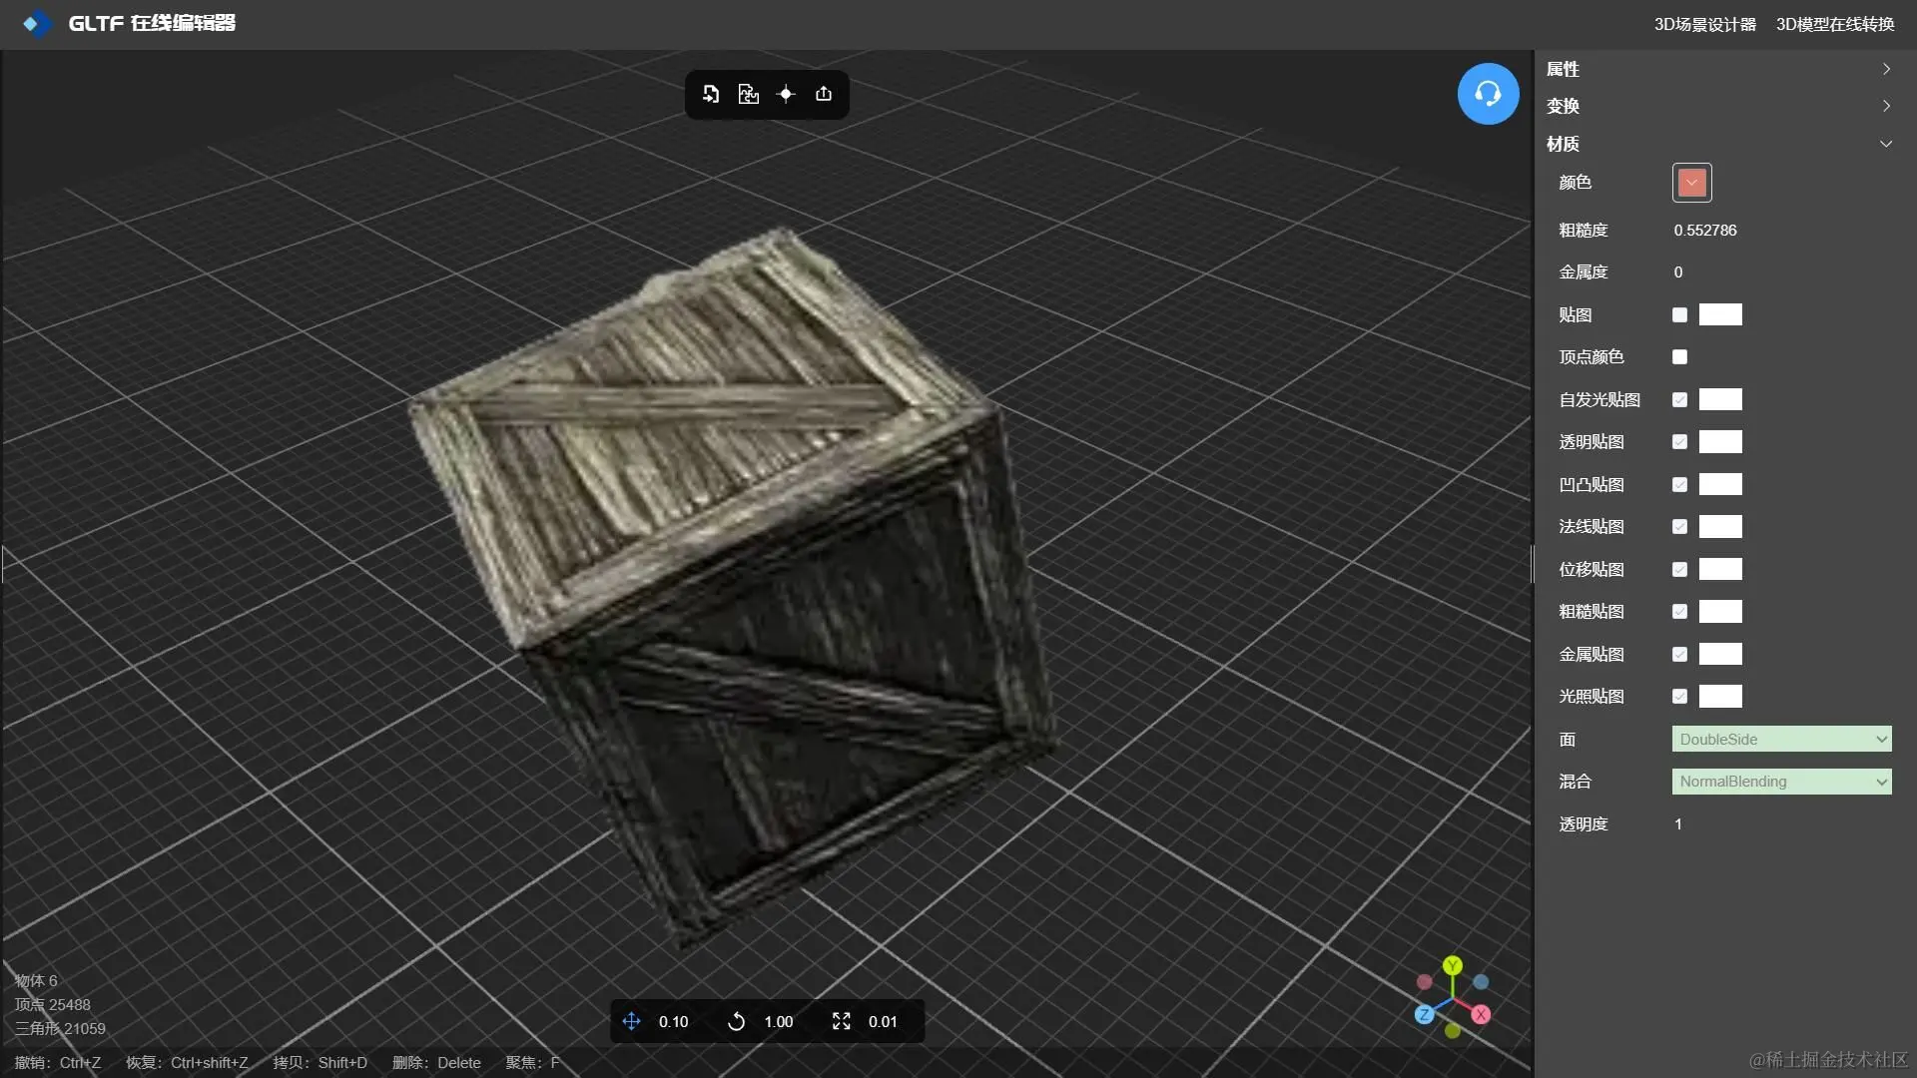Click the 粗糙度 roughness value field
1917x1078 pixels.
(1705, 231)
